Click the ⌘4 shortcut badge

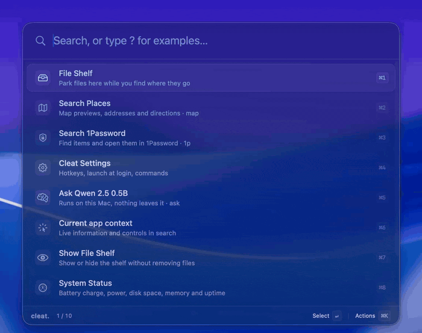point(382,168)
